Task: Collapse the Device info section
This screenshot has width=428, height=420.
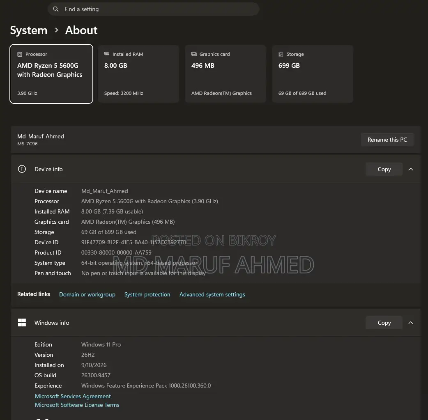Action: [x=410, y=169]
